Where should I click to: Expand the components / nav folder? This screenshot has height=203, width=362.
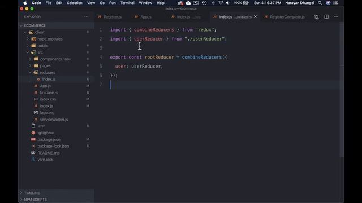30,59
